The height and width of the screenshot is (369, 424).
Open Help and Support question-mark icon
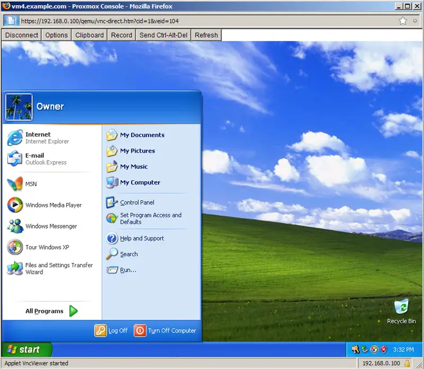112,239
